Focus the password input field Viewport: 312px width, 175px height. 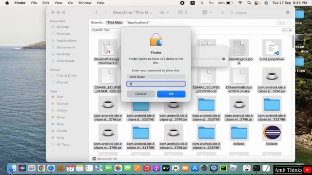pyautogui.click(x=156, y=84)
